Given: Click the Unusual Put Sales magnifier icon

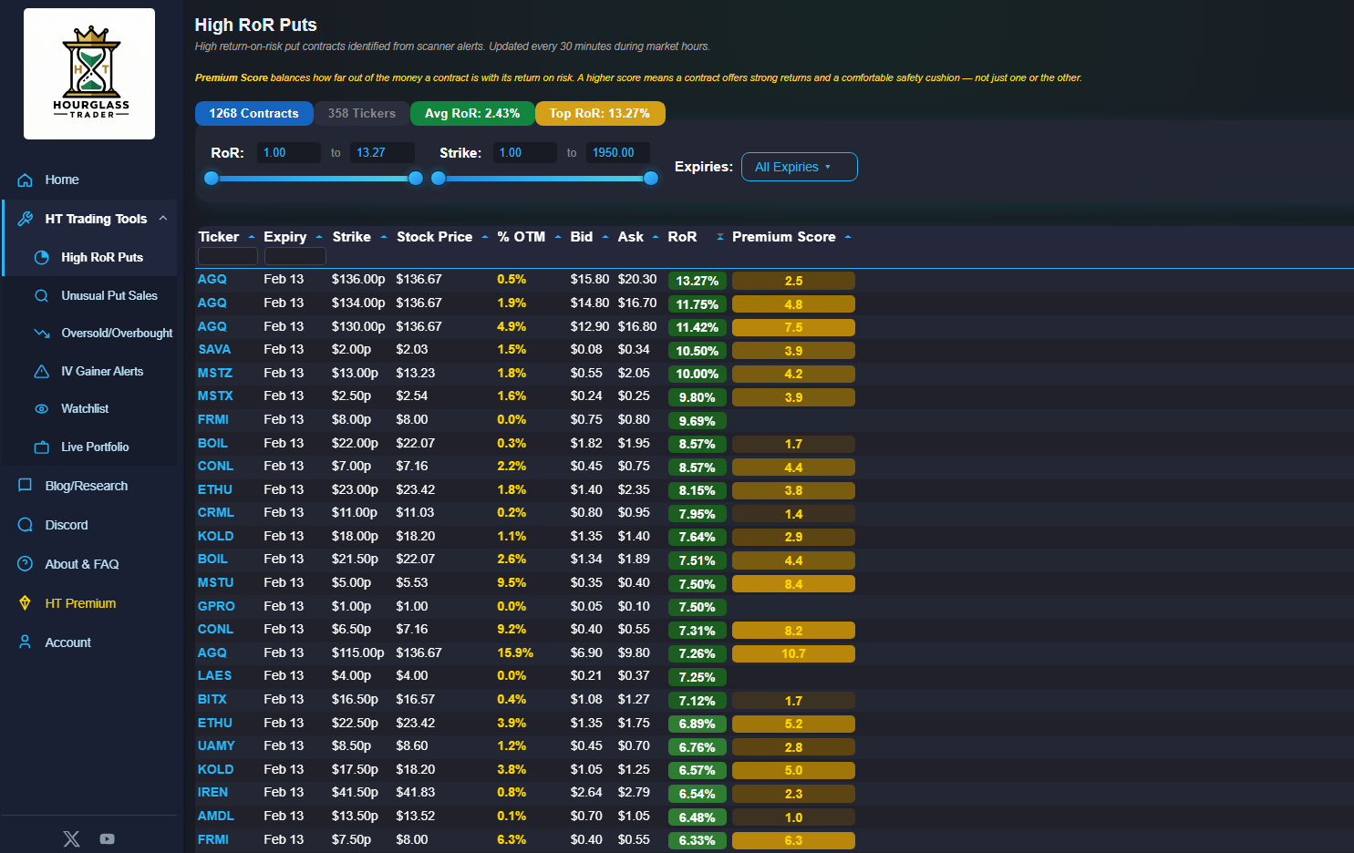Looking at the screenshot, I should [41, 296].
